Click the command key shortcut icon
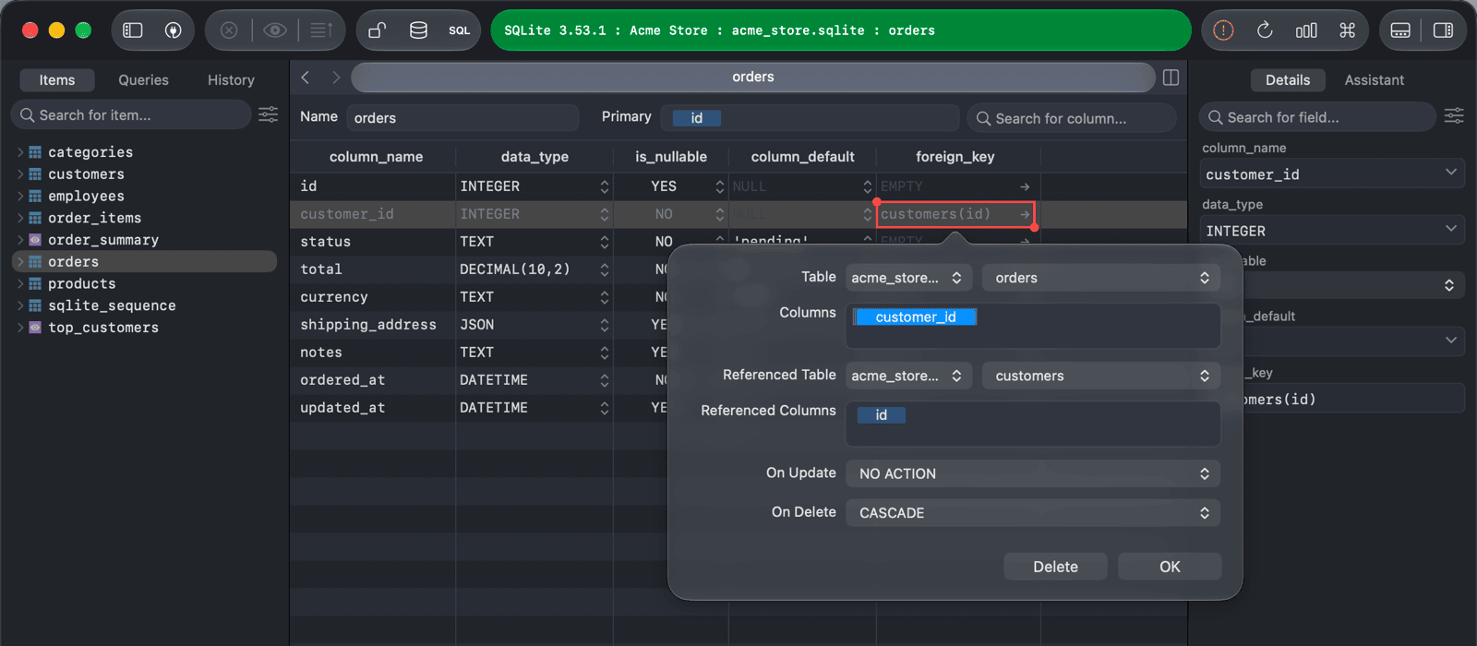Viewport: 1477px width, 646px height. pos(1348,30)
